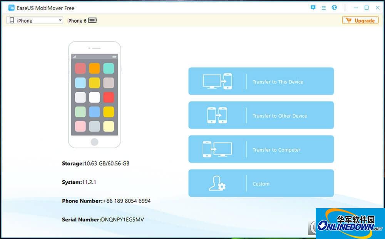Click Transfer to Other Device button
385x239 pixels.
click(x=261, y=115)
